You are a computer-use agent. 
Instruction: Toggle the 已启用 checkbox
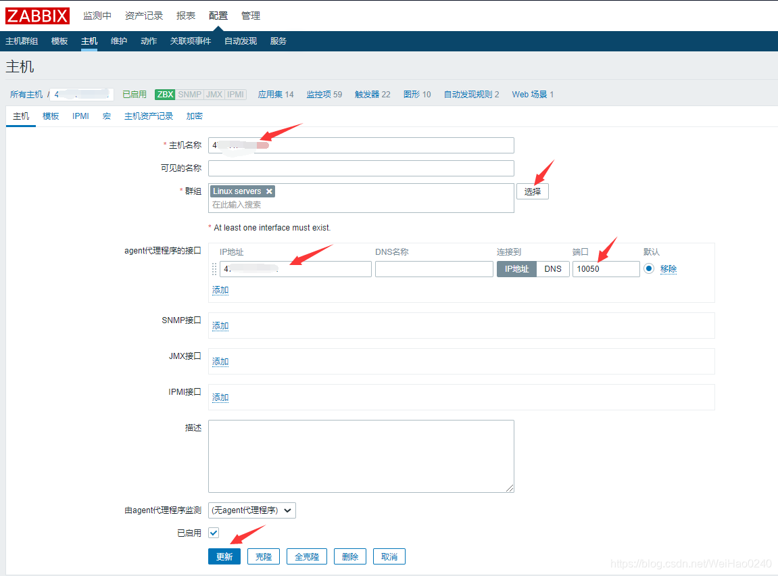[x=214, y=533]
